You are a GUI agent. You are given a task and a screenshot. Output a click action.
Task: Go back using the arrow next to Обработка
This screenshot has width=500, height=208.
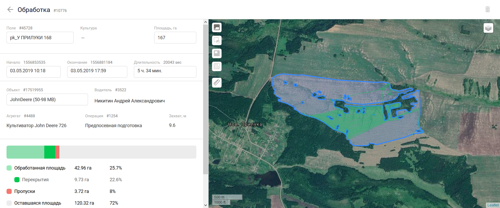pos(10,10)
